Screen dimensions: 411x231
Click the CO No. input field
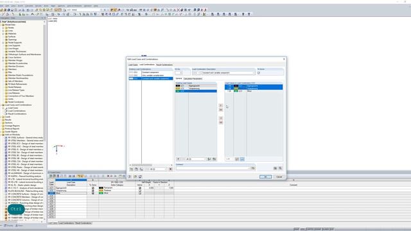click(x=179, y=73)
